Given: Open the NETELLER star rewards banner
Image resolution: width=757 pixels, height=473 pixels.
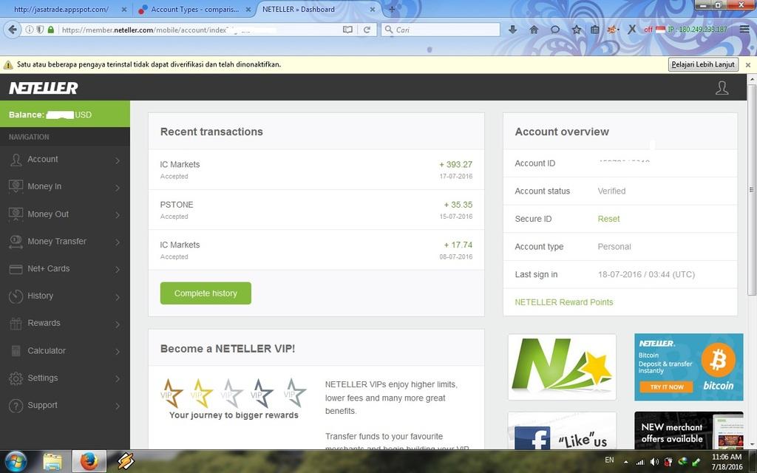Looking at the screenshot, I should [x=562, y=367].
